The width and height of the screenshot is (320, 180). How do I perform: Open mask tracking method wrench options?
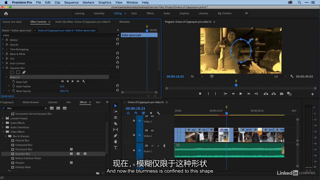coord(83,81)
